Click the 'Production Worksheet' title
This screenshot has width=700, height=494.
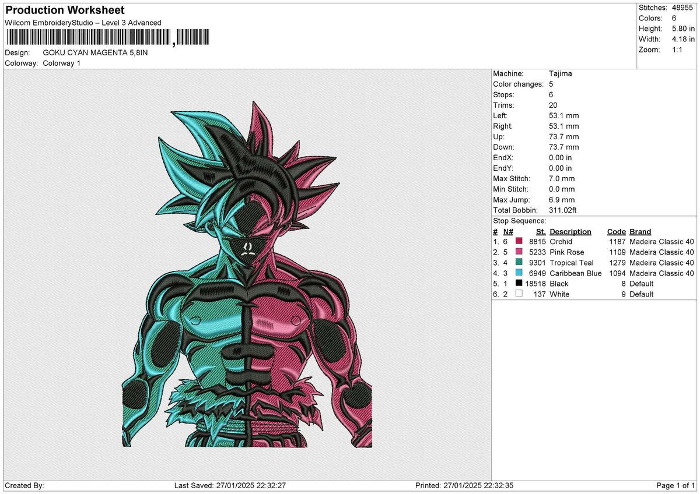click(65, 10)
